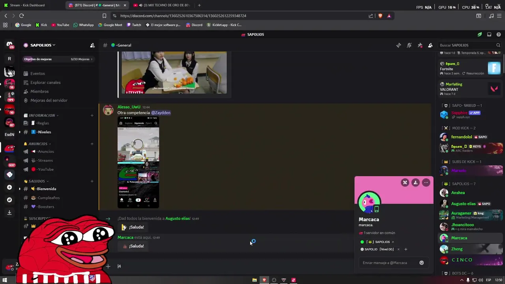Viewport: 505px width, 284px height.
Task: Select the Sapphire app bot in member list
Action: 471,115
